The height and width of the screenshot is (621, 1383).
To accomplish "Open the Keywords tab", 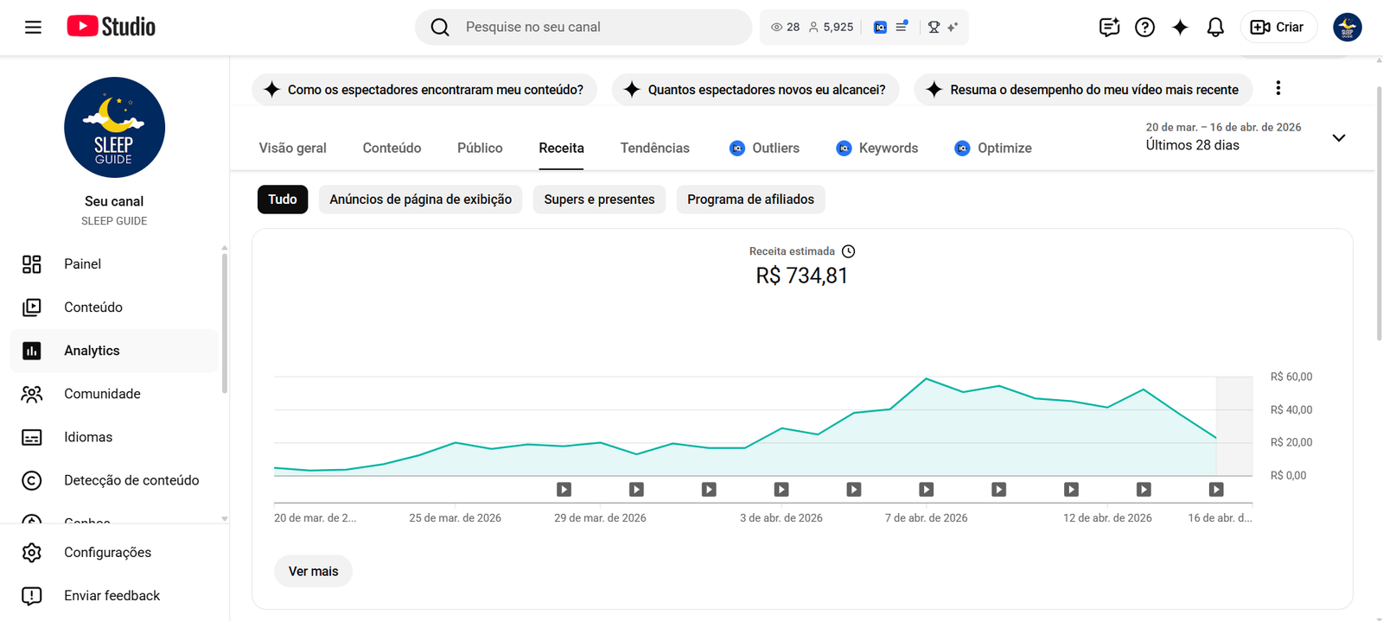I will [876, 149].
